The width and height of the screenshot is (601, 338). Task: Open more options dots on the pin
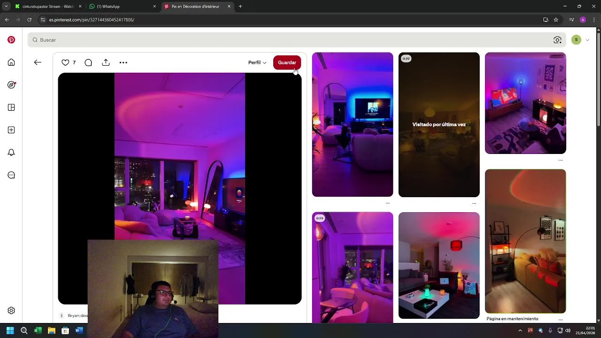point(123,62)
